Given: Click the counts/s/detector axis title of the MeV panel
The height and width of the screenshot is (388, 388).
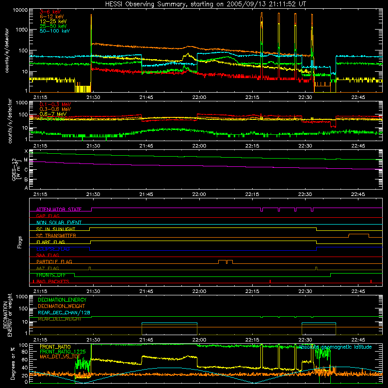Looking at the screenshot, I should coord(10,121).
